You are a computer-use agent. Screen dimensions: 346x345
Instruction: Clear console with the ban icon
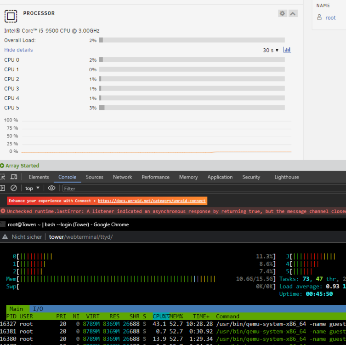[x=14, y=188]
